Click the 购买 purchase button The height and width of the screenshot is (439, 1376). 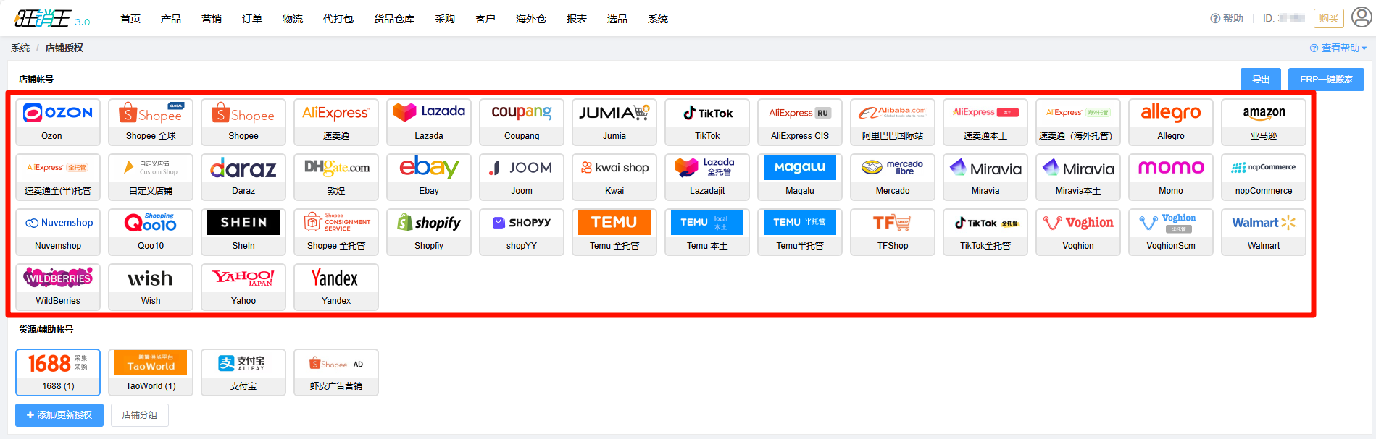pyautogui.click(x=1329, y=18)
